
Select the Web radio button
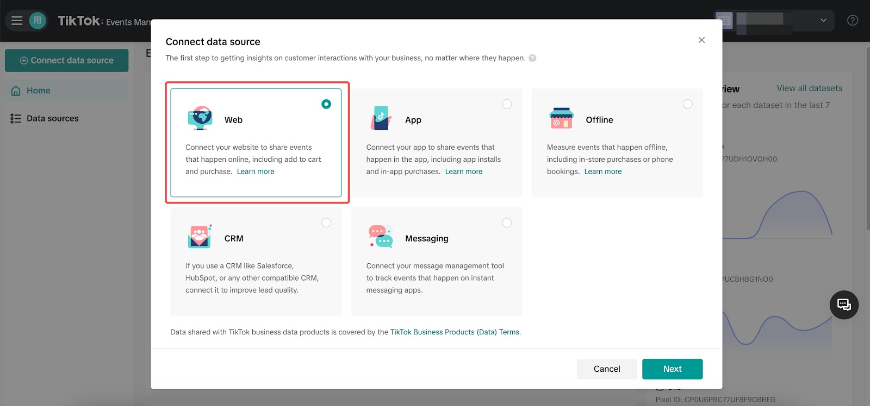pyautogui.click(x=326, y=104)
